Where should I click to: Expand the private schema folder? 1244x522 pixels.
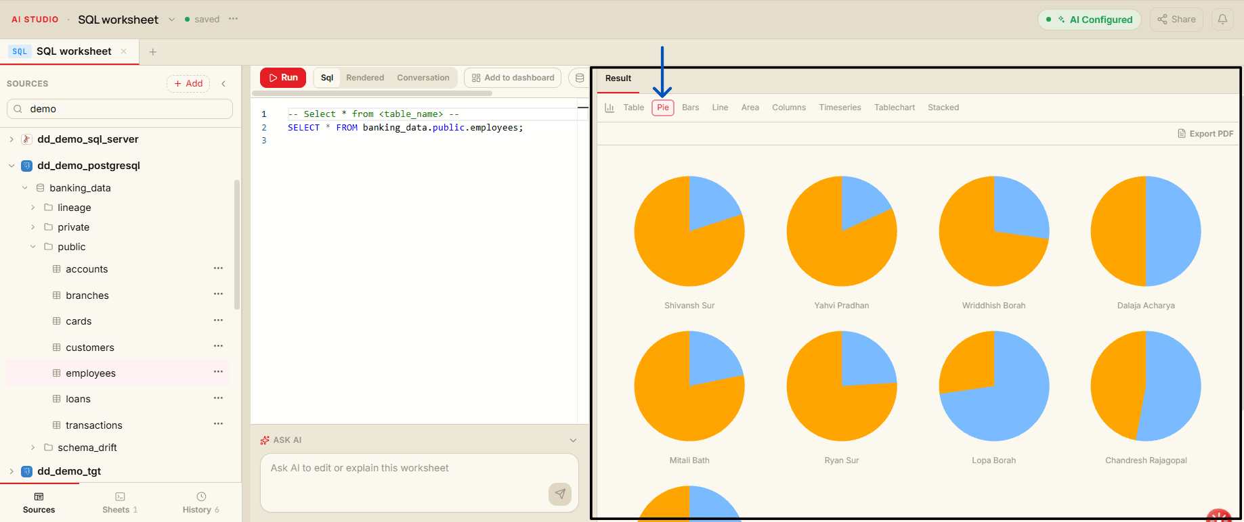tap(33, 227)
